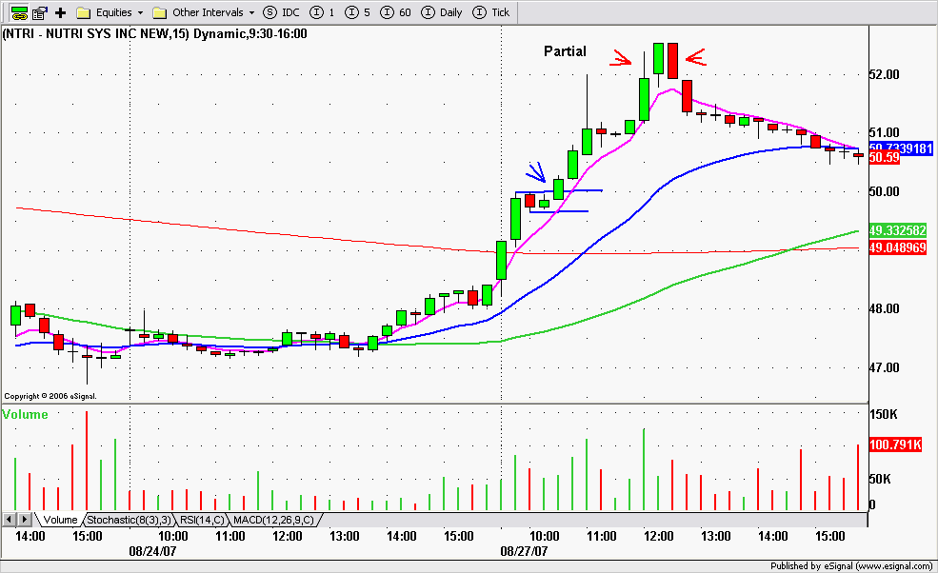Open the chart properties sheet icon
Screen dimensions: 938x573
40,12
